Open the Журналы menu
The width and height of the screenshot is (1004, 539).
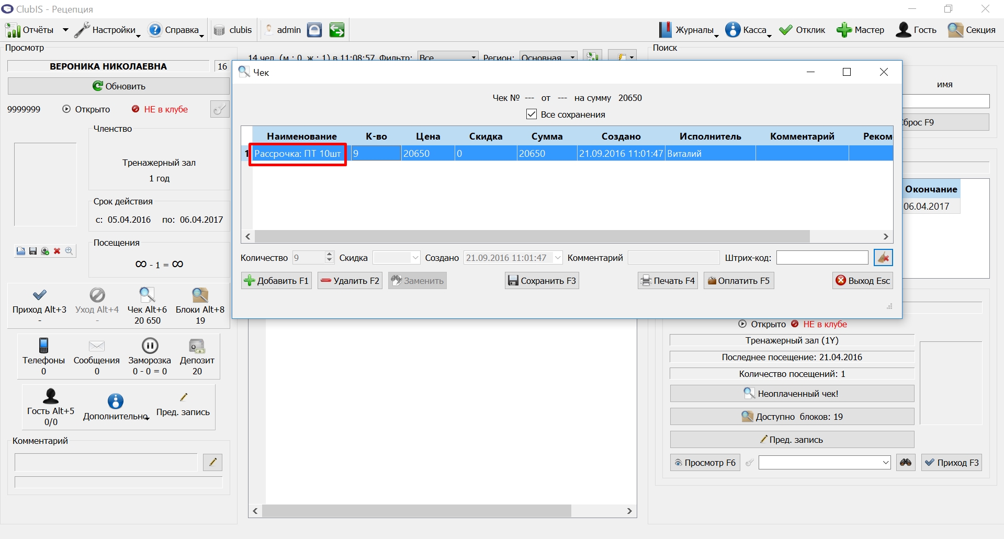click(688, 30)
